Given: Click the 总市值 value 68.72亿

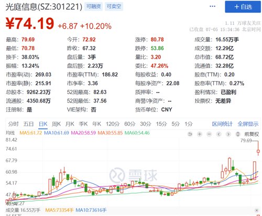Looking at the screenshot, I should pos(224,57).
